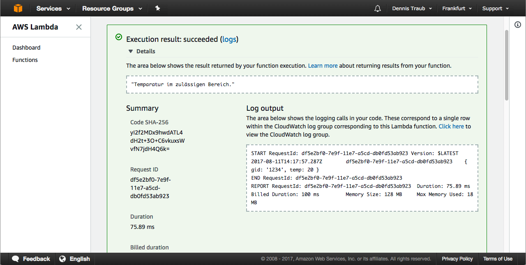Follow the Click here CloudWatch link

[x=451, y=126]
